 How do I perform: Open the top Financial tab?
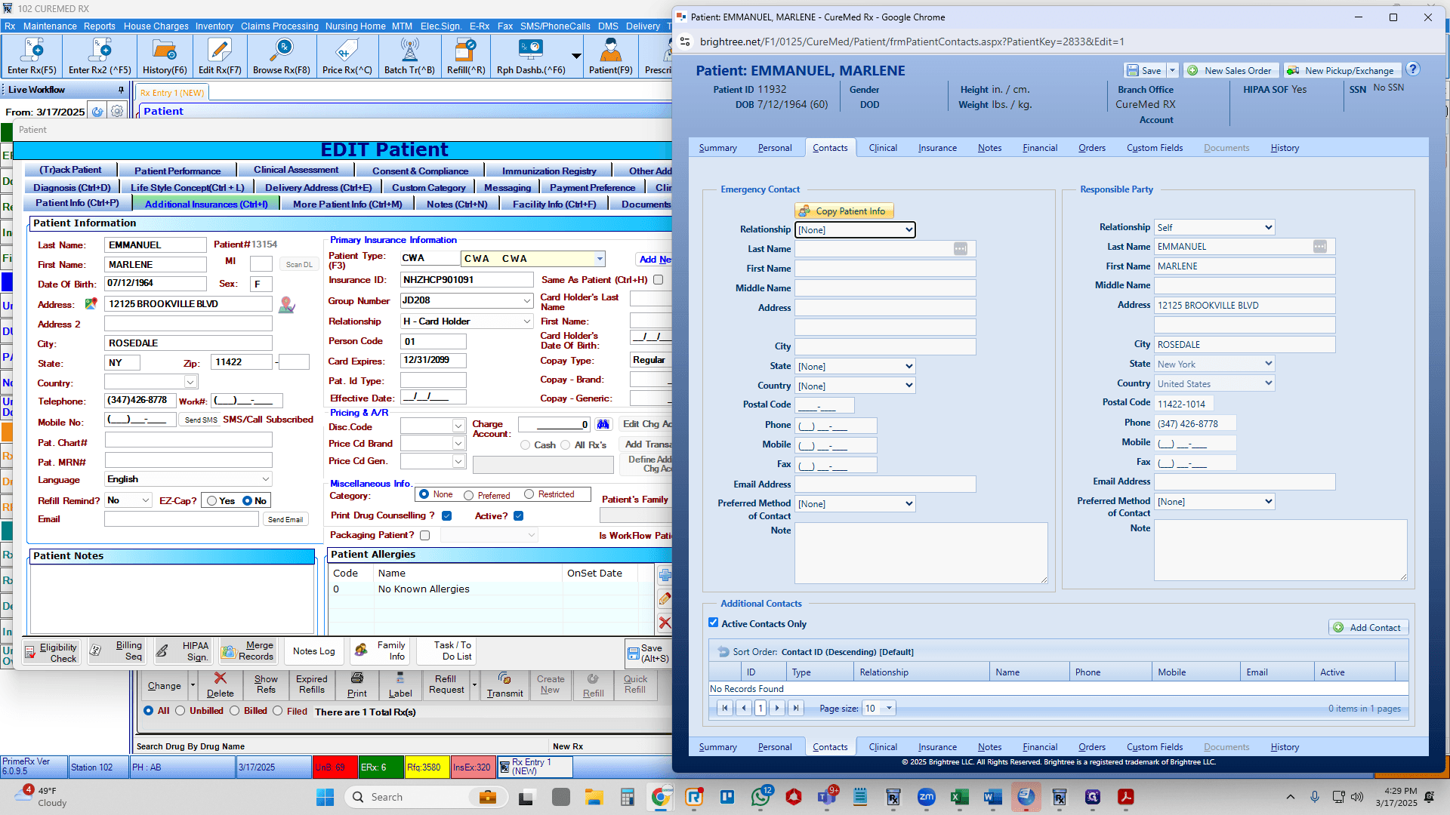tap(1040, 148)
